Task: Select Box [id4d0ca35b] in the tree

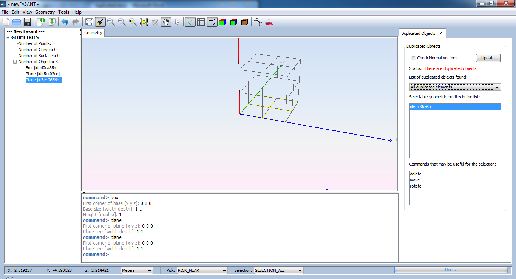Action: pyautogui.click(x=42, y=68)
